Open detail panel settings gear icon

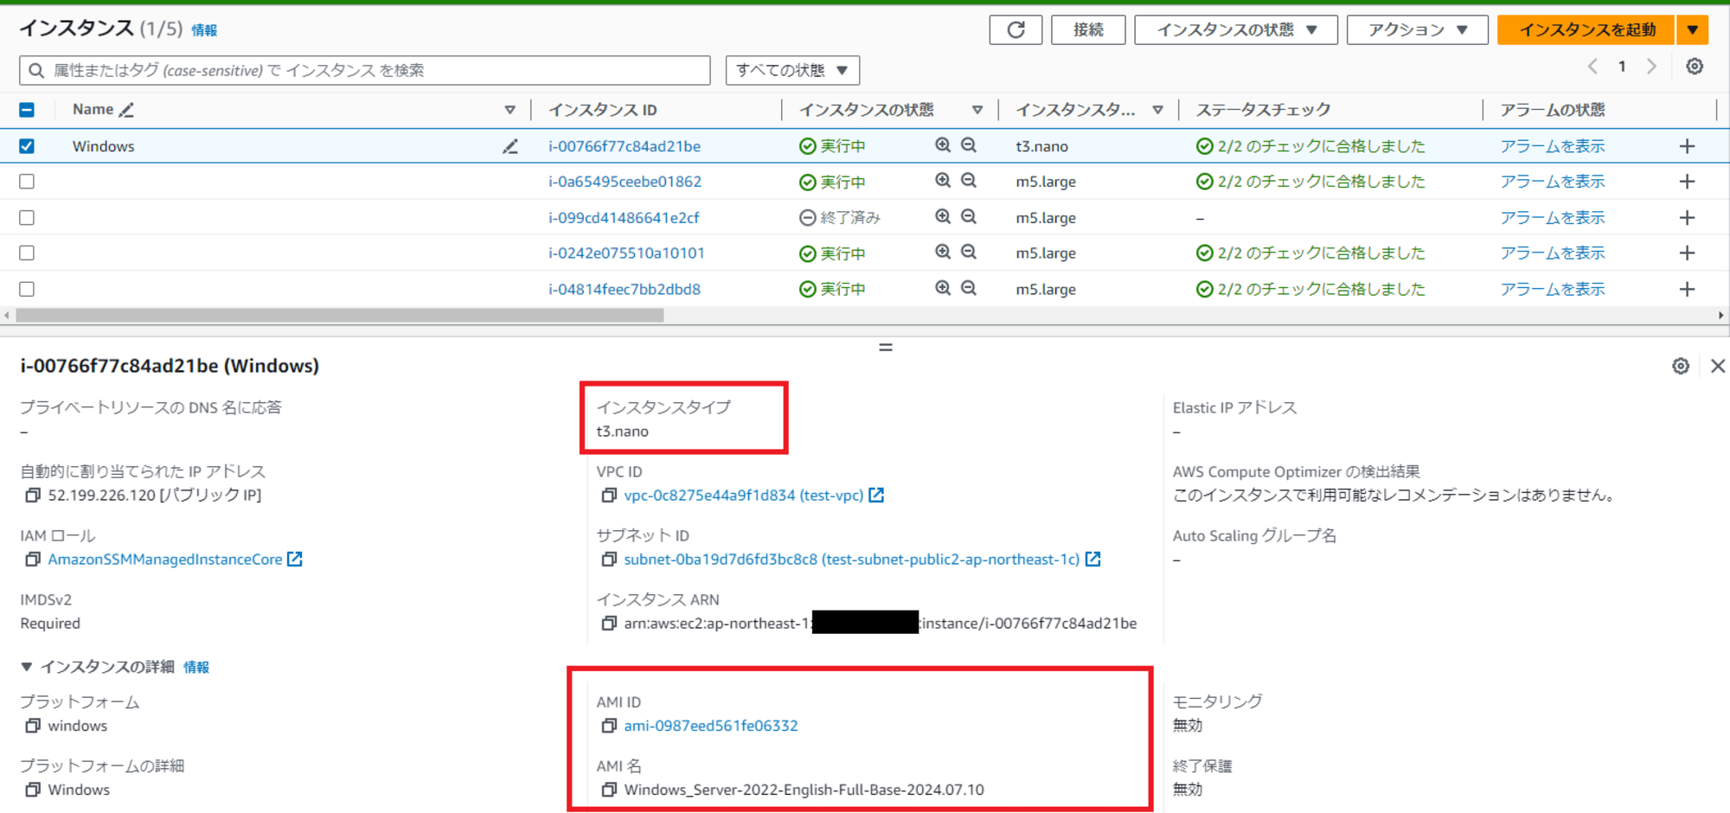click(1681, 366)
